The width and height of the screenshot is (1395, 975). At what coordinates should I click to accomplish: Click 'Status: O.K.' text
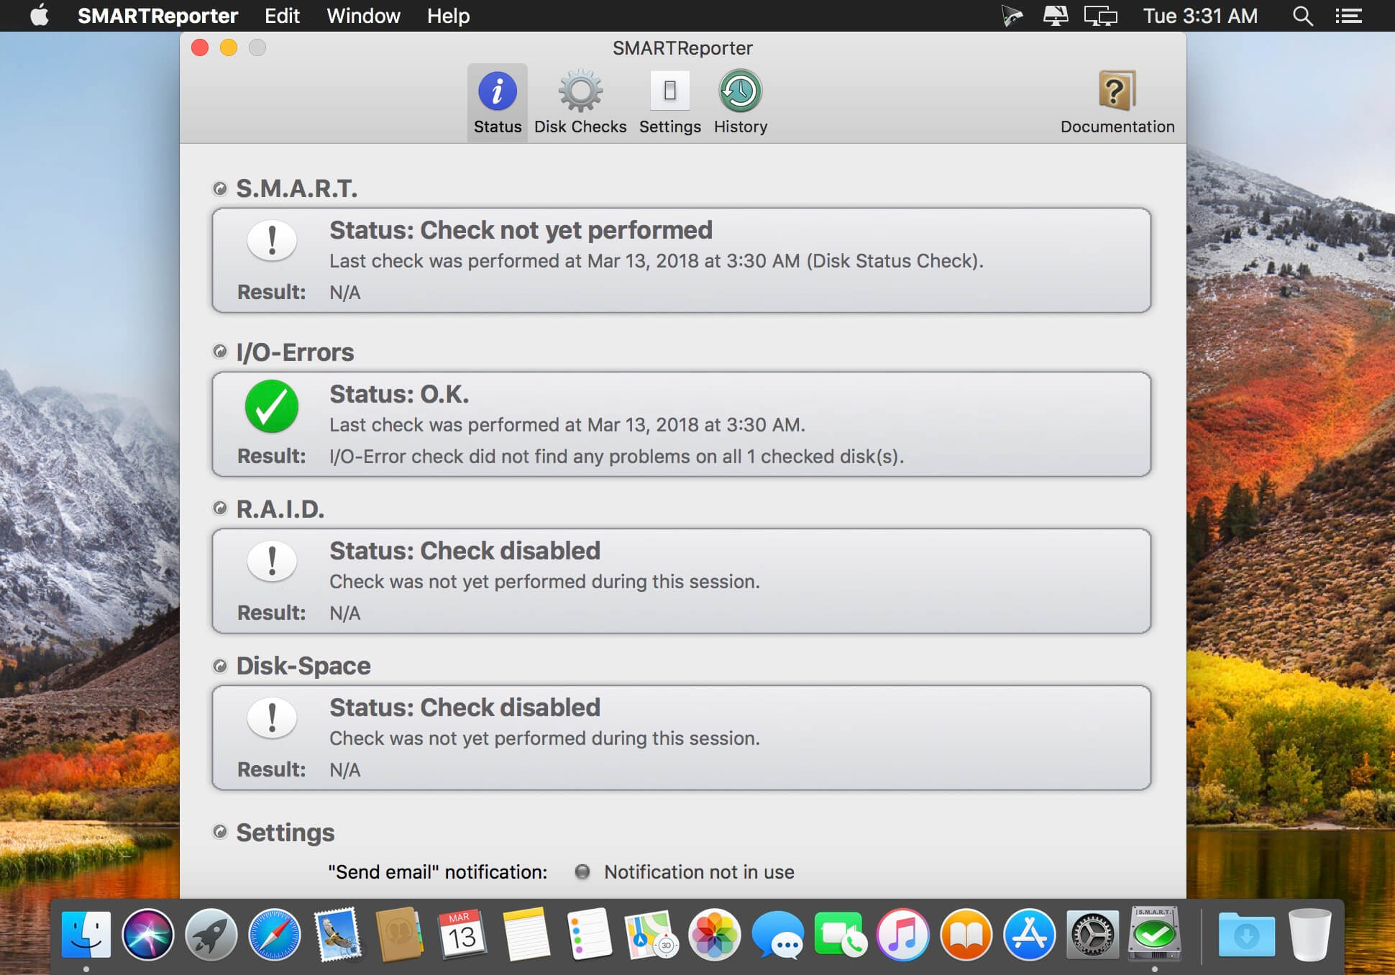(399, 394)
